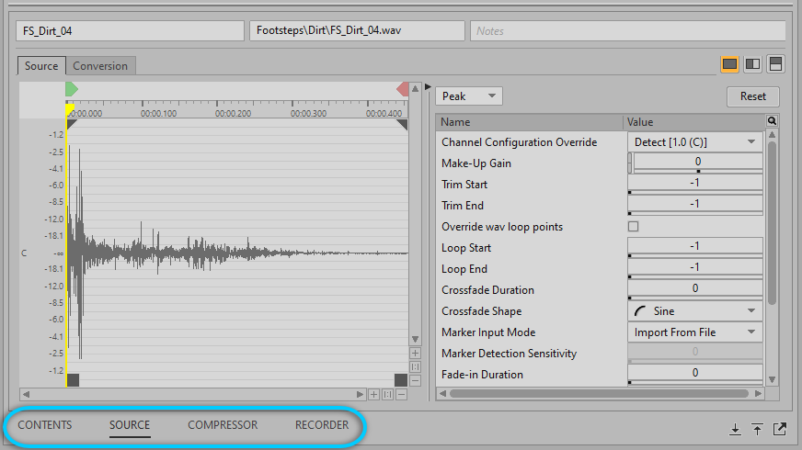
Task: Switch to side-by-side split layout icon
Action: pos(752,64)
